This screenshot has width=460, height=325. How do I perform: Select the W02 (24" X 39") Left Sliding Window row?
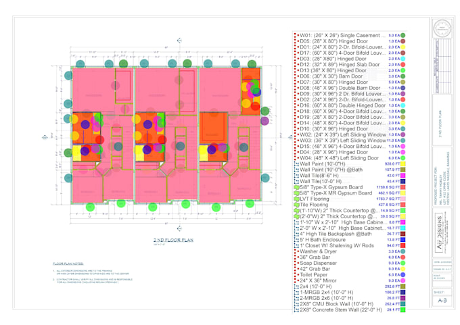pos(350,135)
